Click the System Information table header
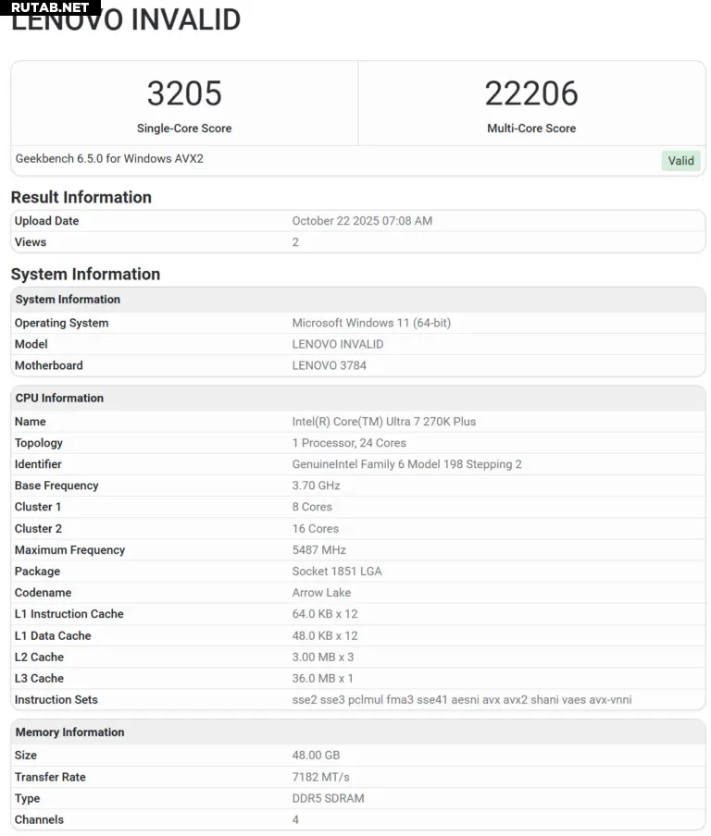Viewport: 711px width, 836px height. click(x=68, y=300)
